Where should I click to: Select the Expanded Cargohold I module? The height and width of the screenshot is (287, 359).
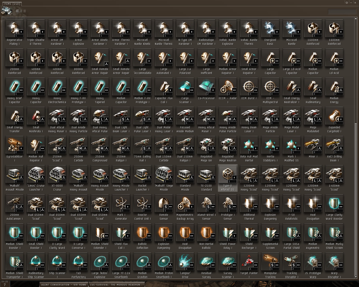[334, 120]
